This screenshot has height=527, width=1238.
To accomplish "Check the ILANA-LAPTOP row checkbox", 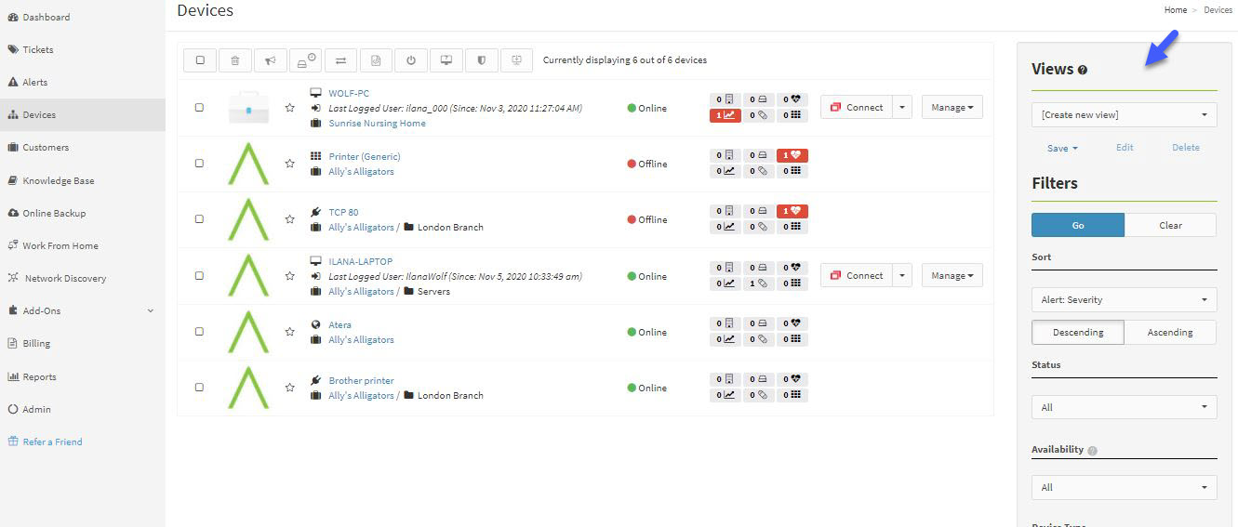I will click(199, 276).
